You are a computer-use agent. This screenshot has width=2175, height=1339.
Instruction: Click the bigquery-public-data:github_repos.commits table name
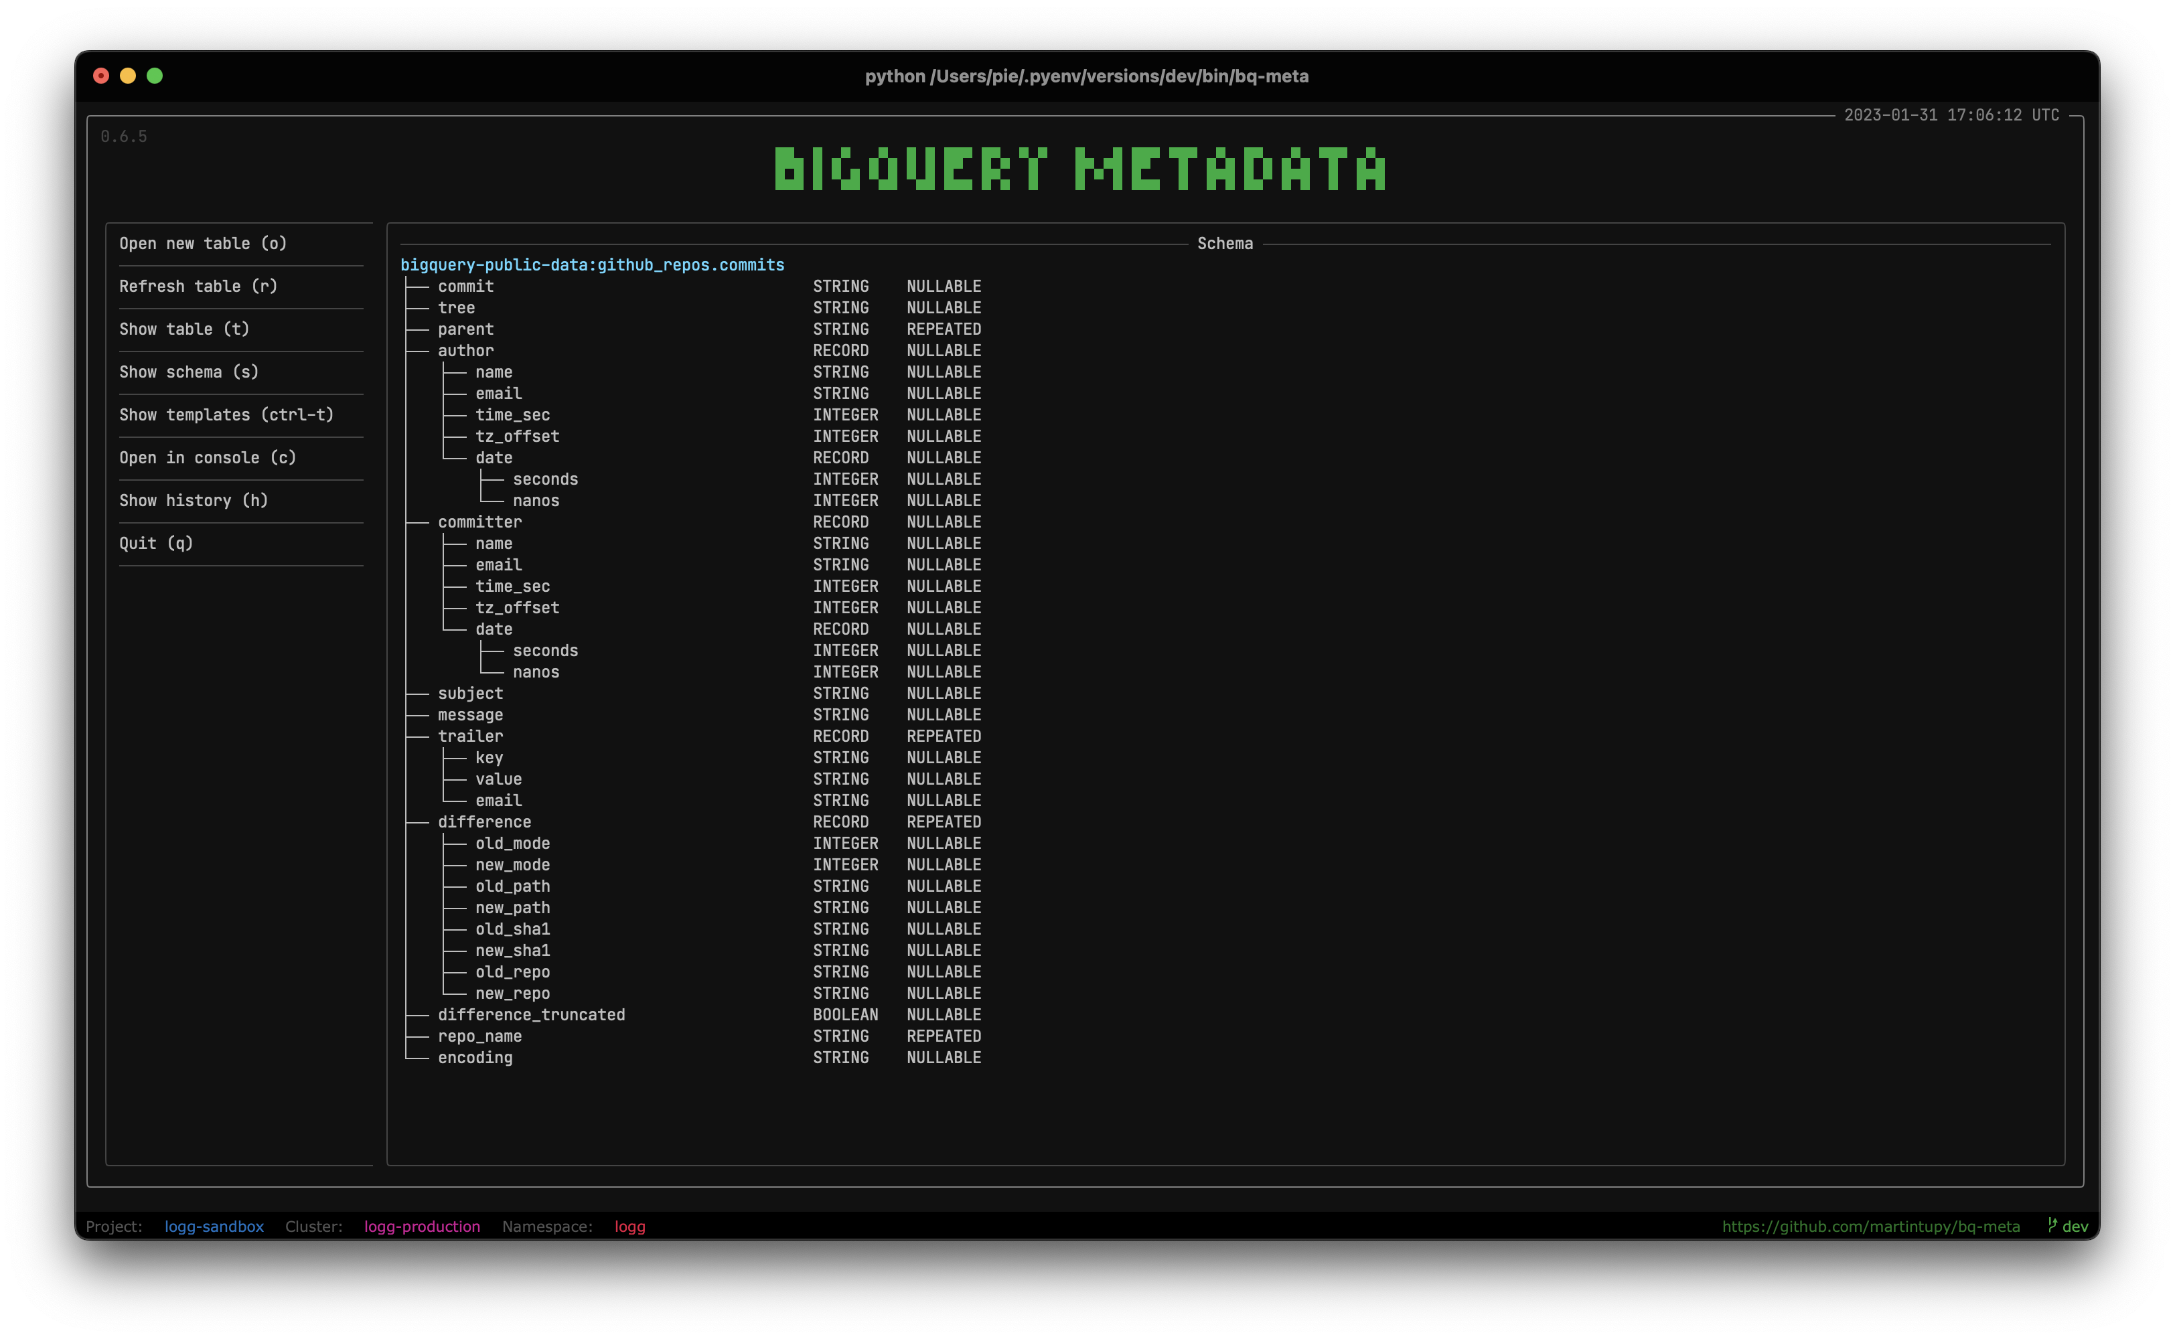coord(591,265)
